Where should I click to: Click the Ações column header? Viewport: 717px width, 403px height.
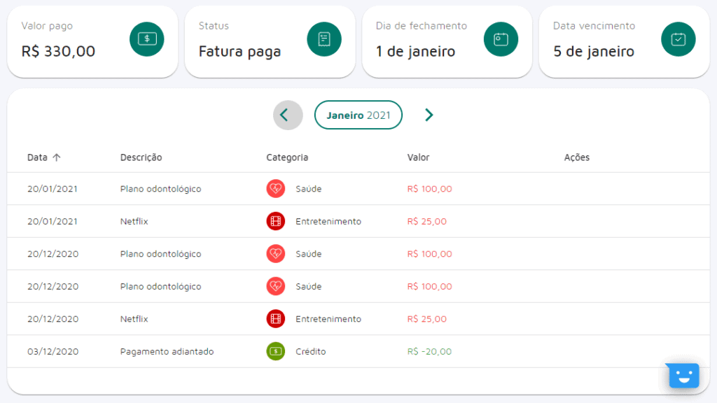(577, 157)
